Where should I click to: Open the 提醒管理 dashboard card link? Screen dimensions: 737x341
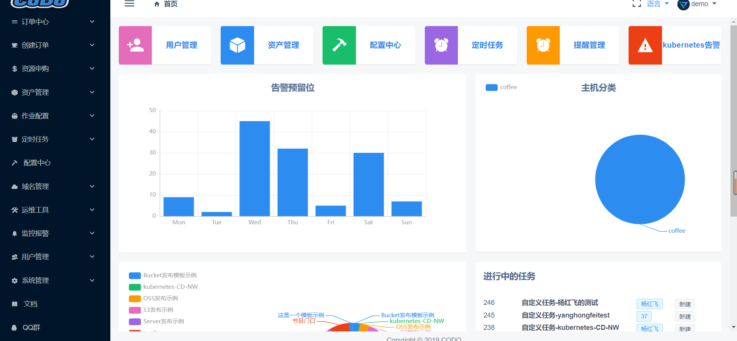(589, 45)
